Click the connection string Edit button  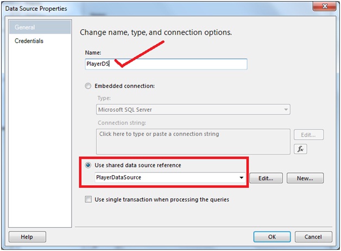[308, 135]
